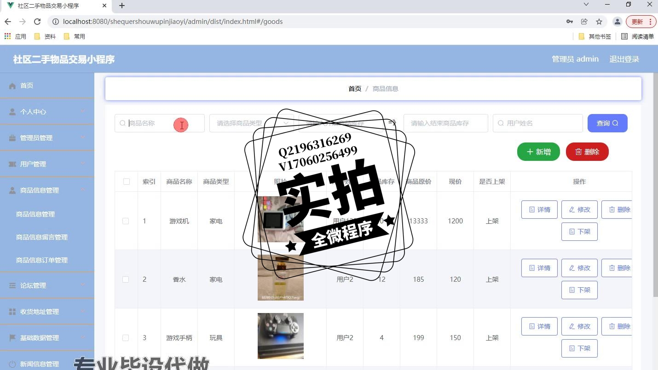Open 商品信息留言管理 submenu item
The height and width of the screenshot is (370, 658).
coord(42,237)
